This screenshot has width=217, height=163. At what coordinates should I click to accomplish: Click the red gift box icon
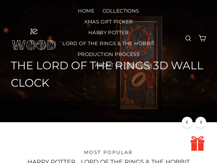[x=198, y=144]
